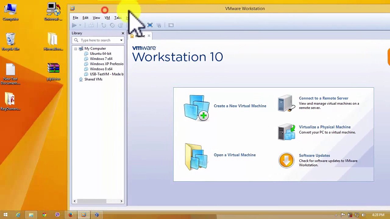Open the Windows Start button
The width and height of the screenshot is (390, 219).
(5, 215)
